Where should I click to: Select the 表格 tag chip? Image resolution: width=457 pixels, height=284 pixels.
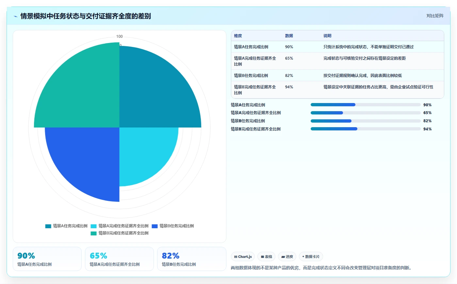[x=266, y=257]
